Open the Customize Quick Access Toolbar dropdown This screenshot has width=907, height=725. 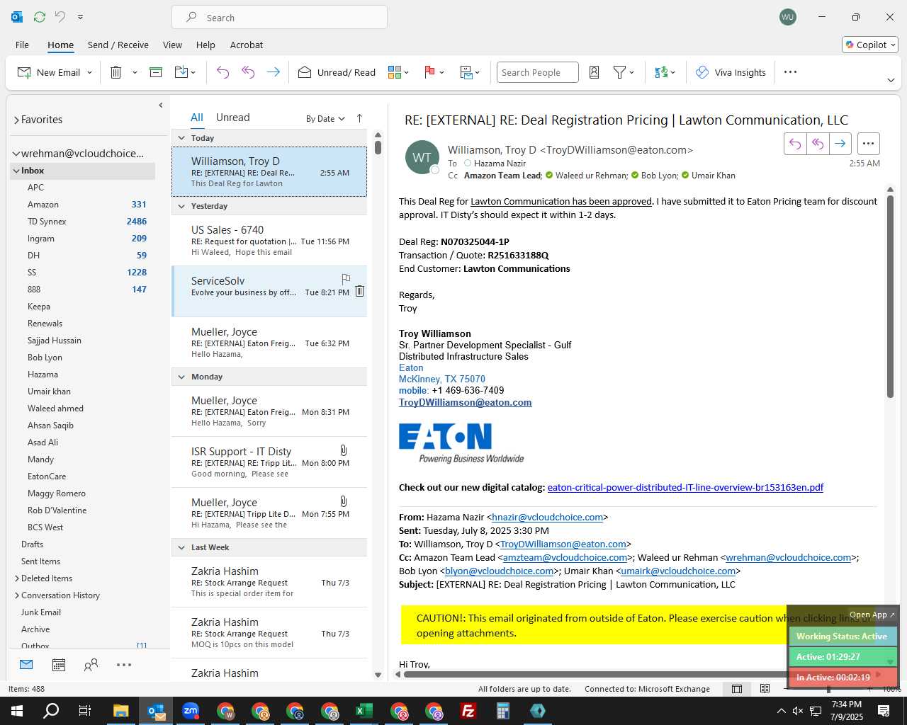tap(80, 17)
